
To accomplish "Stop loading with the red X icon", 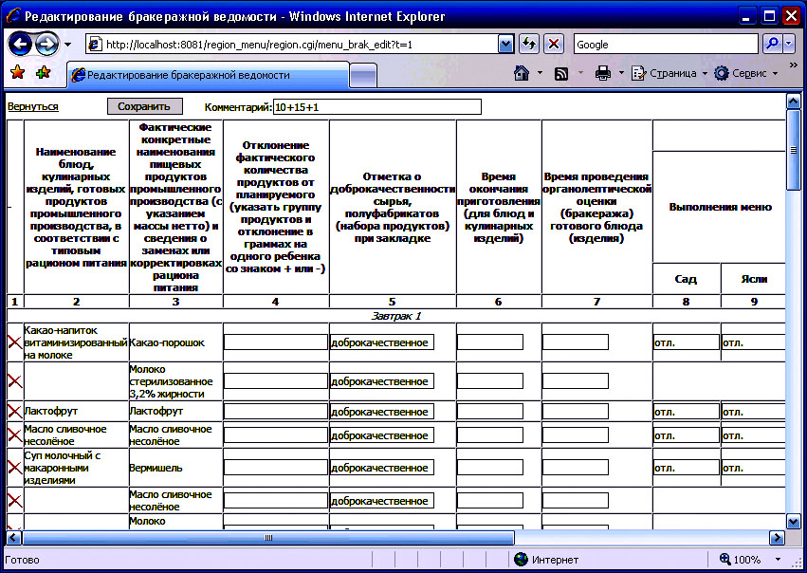I will (554, 45).
